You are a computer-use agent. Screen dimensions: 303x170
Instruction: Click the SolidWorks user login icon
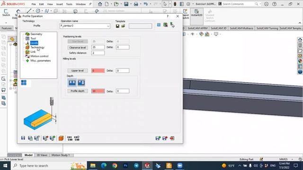coord(266,4)
